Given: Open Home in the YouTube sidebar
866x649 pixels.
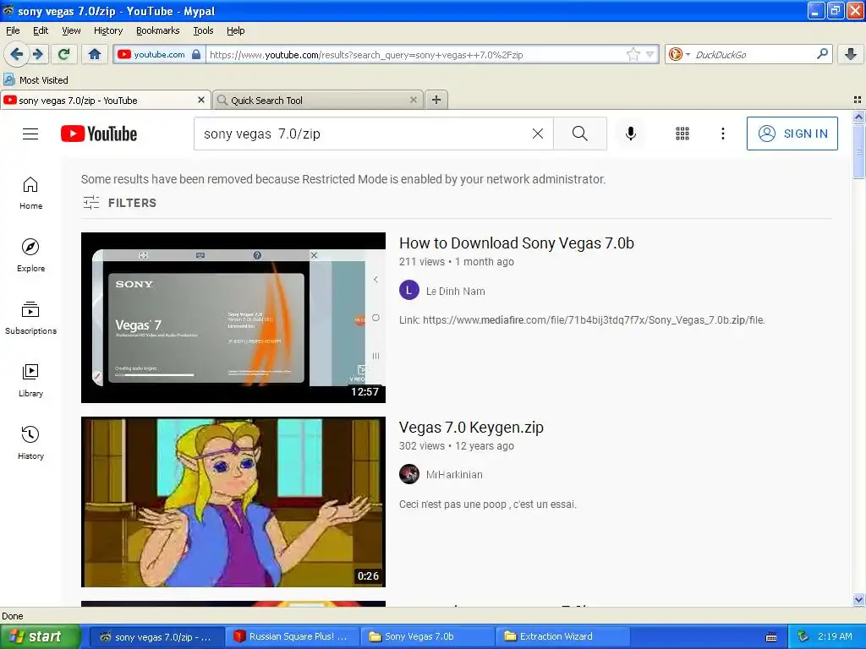Looking at the screenshot, I should point(30,194).
